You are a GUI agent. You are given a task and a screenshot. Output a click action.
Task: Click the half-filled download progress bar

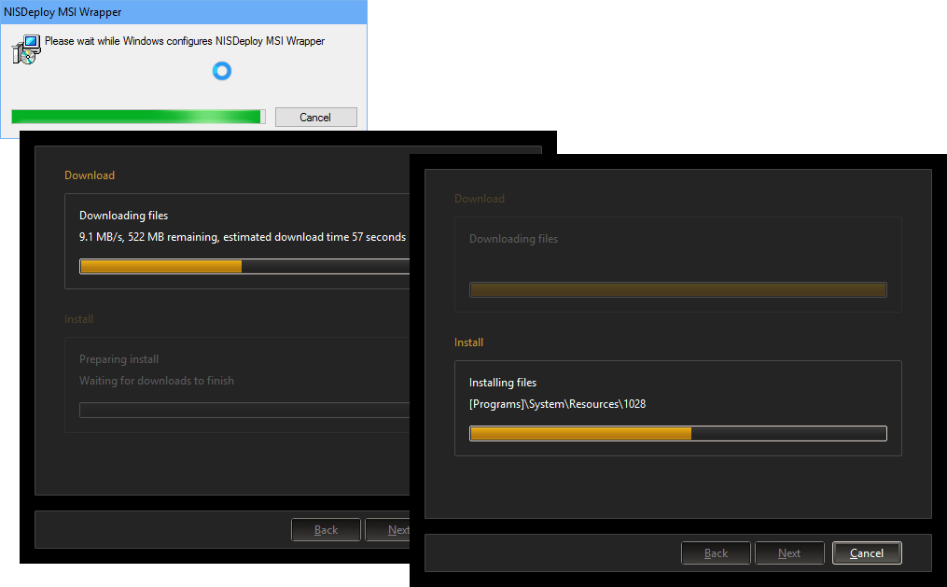click(x=244, y=267)
